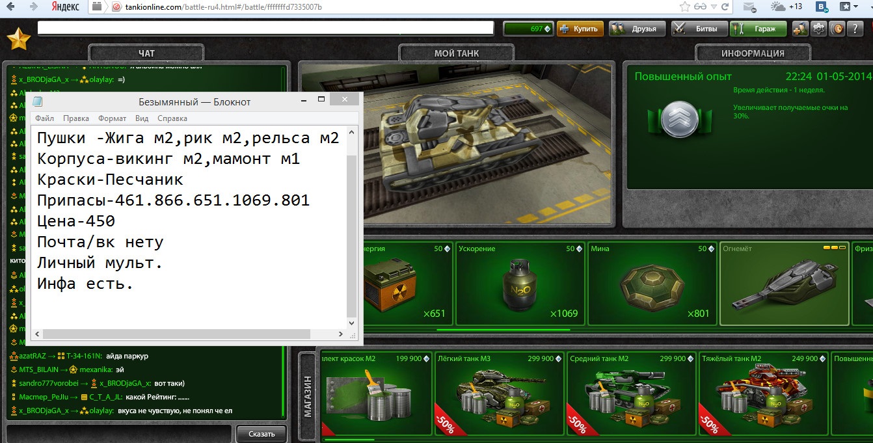Click the 'Краски-Песчаник' line in Notepad

tap(111, 180)
